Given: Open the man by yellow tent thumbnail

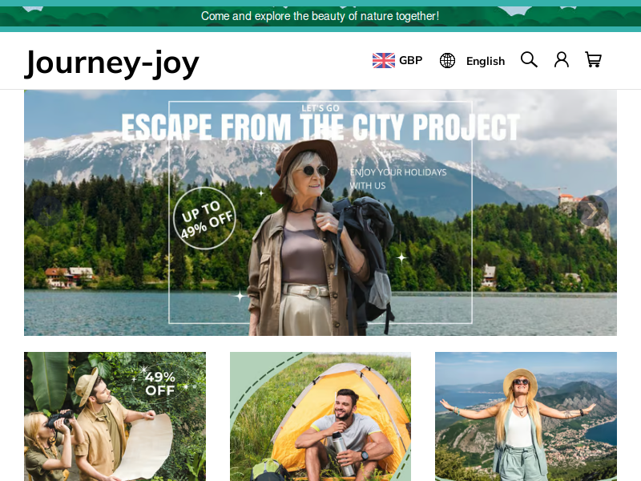Looking at the screenshot, I should pos(320,416).
